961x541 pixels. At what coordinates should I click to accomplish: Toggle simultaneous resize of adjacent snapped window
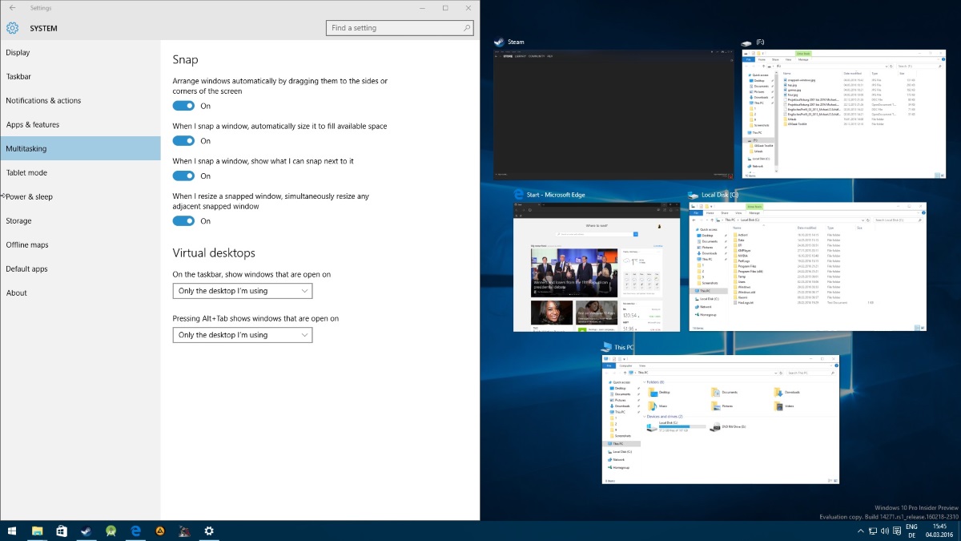(x=183, y=221)
